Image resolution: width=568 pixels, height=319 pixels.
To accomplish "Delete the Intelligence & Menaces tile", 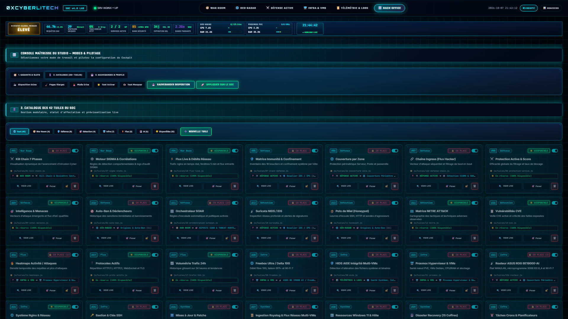I will pos(75,238).
